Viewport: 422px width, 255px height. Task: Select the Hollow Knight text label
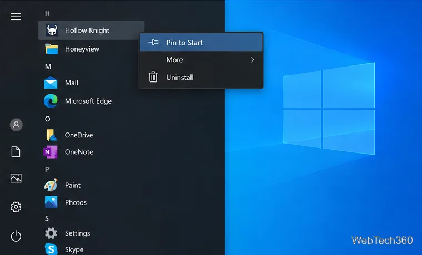click(x=87, y=30)
